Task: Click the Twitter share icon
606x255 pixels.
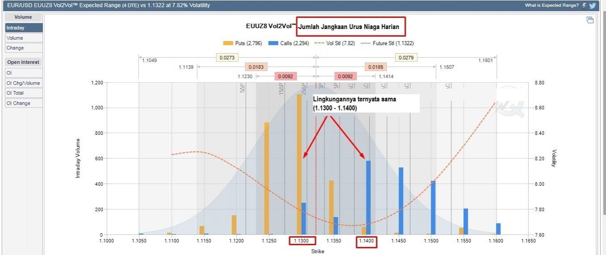Action: point(593,5)
